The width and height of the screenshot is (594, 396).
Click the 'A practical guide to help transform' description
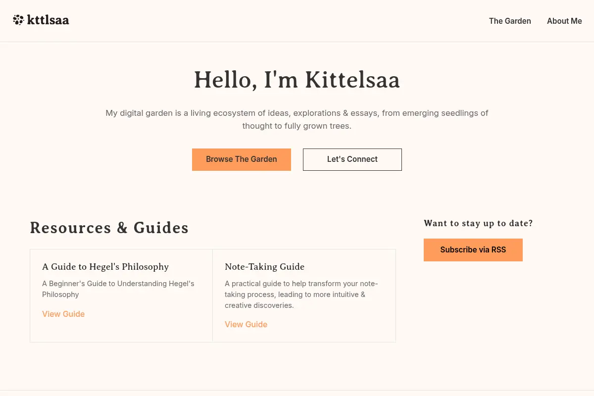pyautogui.click(x=301, y=295)
